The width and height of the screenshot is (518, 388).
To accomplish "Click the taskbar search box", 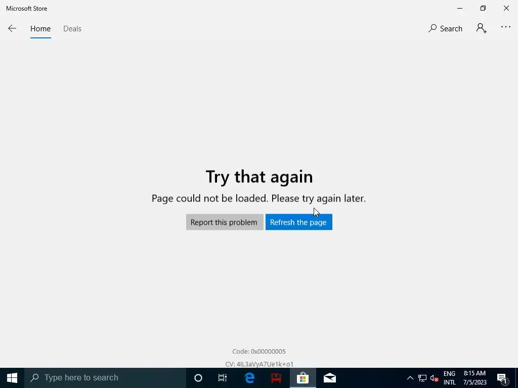I will click(105, 378).
